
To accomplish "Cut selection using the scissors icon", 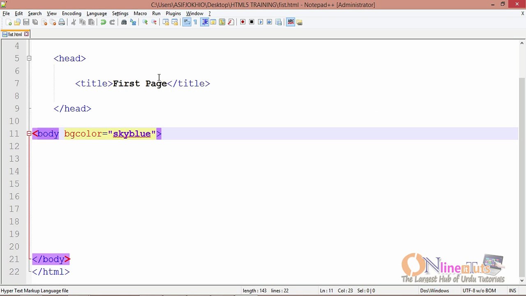I will pyautogui.click(x=74, y=22).
